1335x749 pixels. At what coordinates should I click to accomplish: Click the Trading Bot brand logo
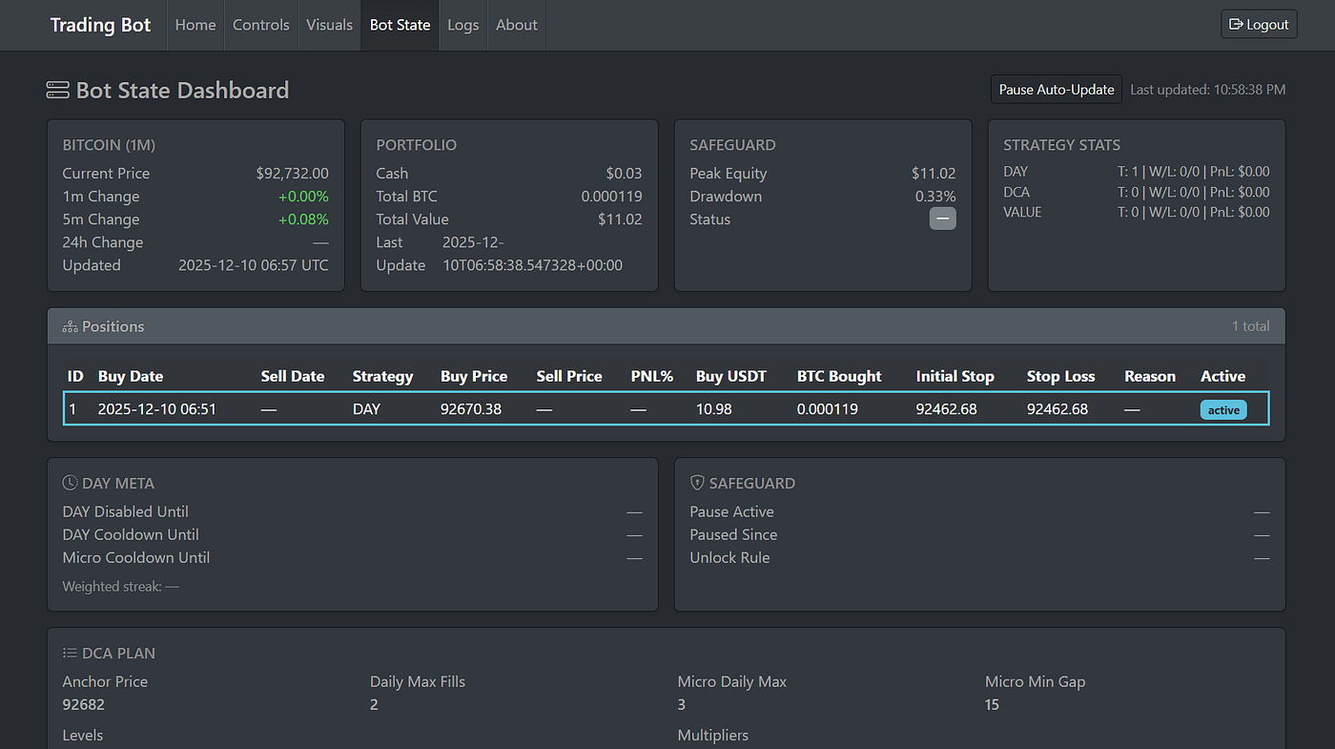(x=100, y=25)
